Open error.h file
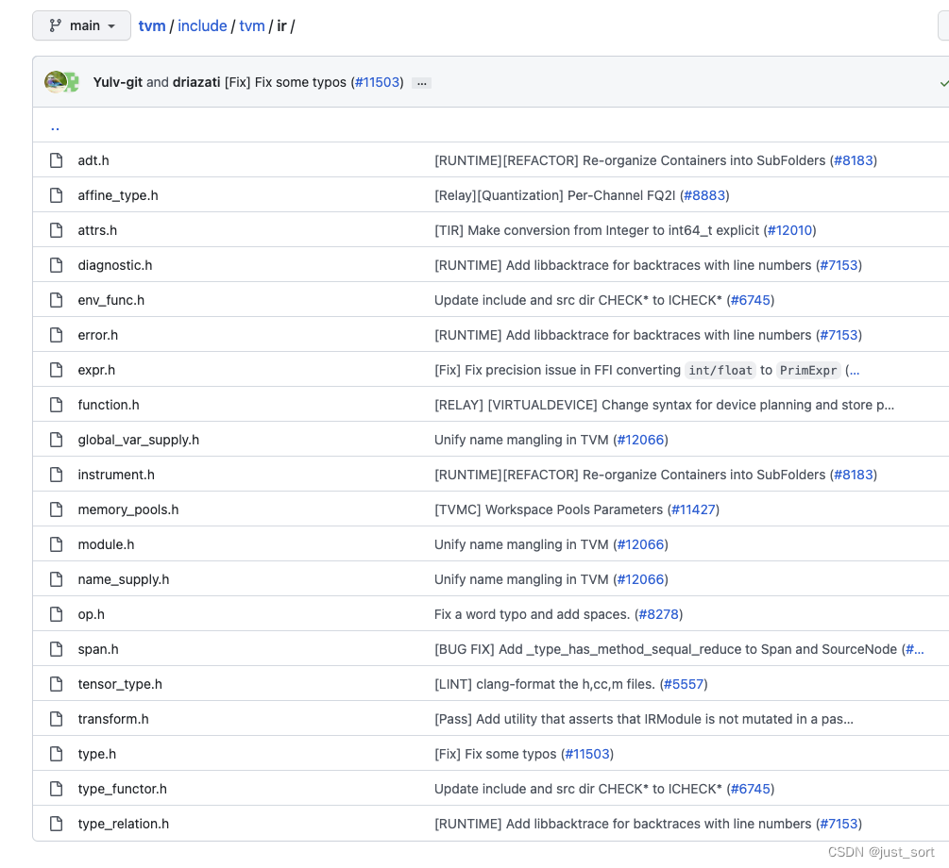 pyautogui.click(x=98, y=335)
